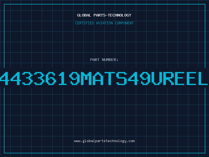This screenshot has width=209, height=157.
Task: Select the PART NUMBER: label
Action: click(x=104, y=60)
